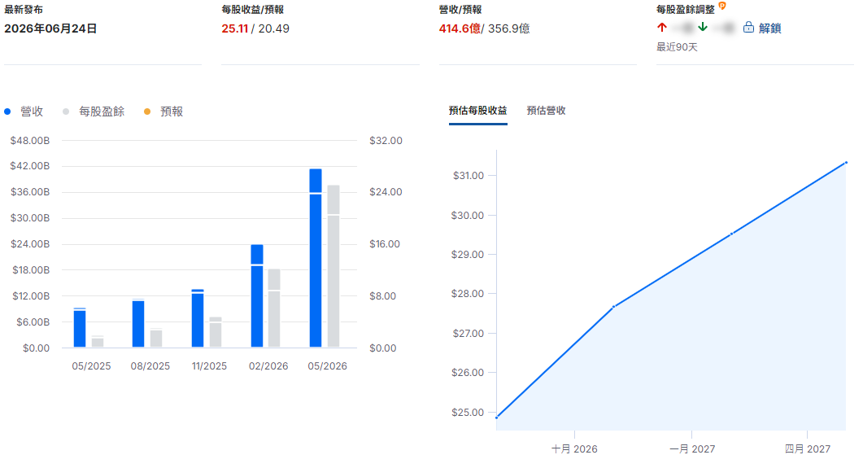Click the 最新發布 heading
Viewport: 863px width, 468px height.
[x=24, y=10]
